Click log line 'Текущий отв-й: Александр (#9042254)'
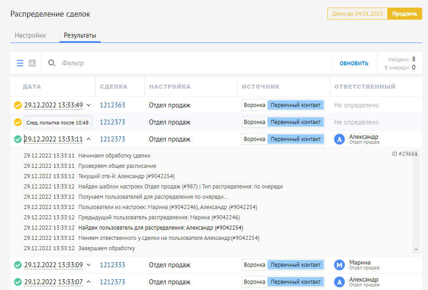The image size is (428, 290). coord(127,176)
